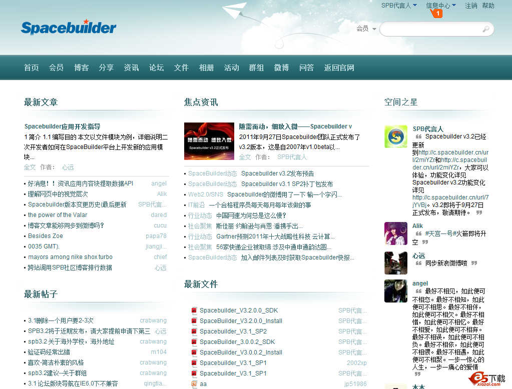The image size is (512, 389).
Task: Click file icon beside Spacebuilder_V3.1_SP2
Action: click(x=194, y=331)
